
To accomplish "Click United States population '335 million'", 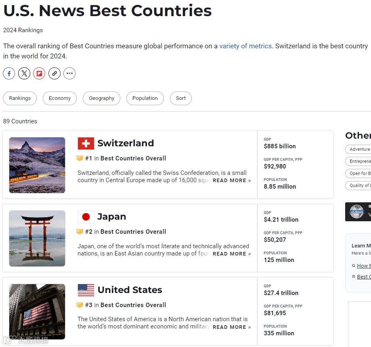I will [x=279, y=333].
